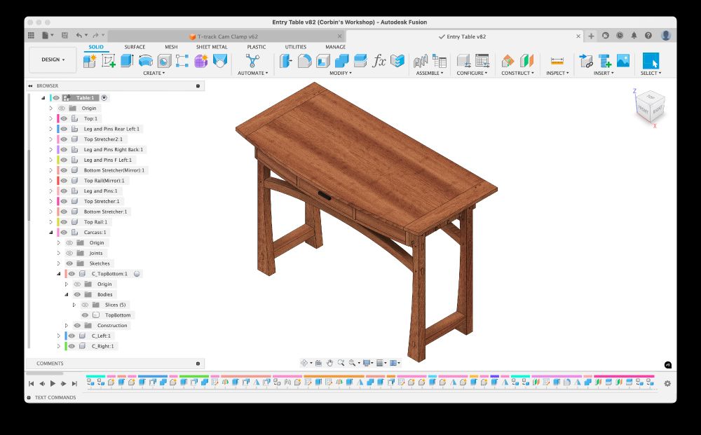Hide the TopBottom body
This screenshot has height=435, width=701.
tap(85, 315)
